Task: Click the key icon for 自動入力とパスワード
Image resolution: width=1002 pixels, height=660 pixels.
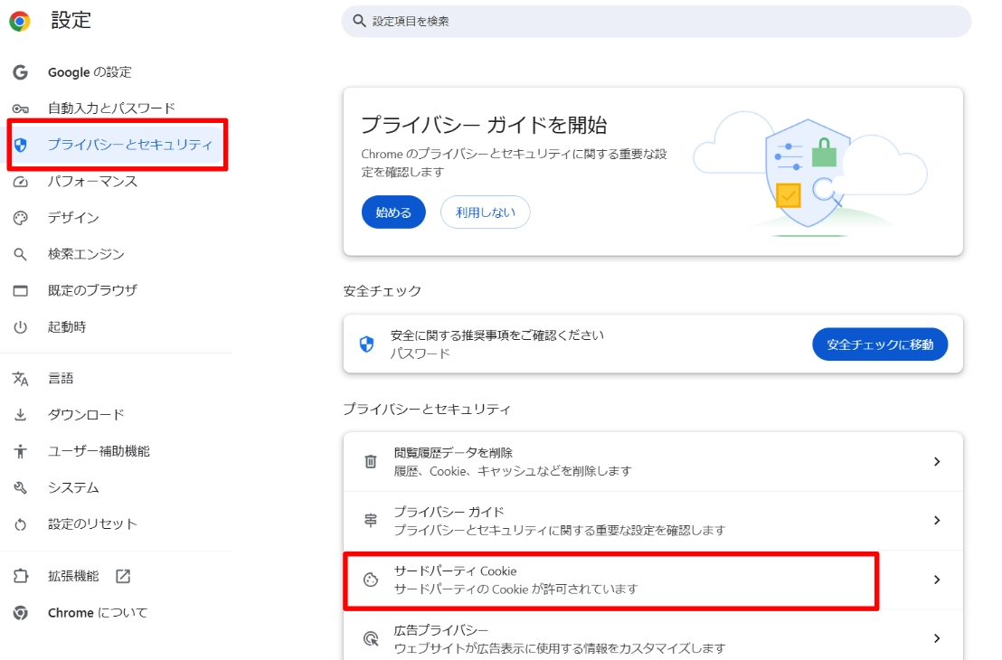Action: coord(21,108)
